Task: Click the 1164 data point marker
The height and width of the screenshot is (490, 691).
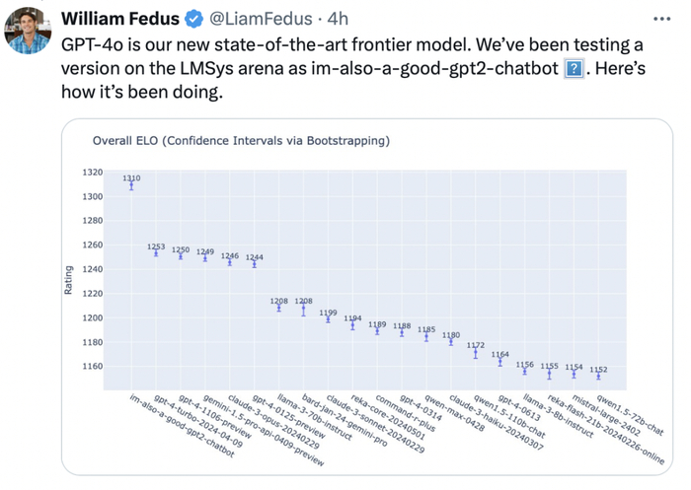Action: point(500,362)
